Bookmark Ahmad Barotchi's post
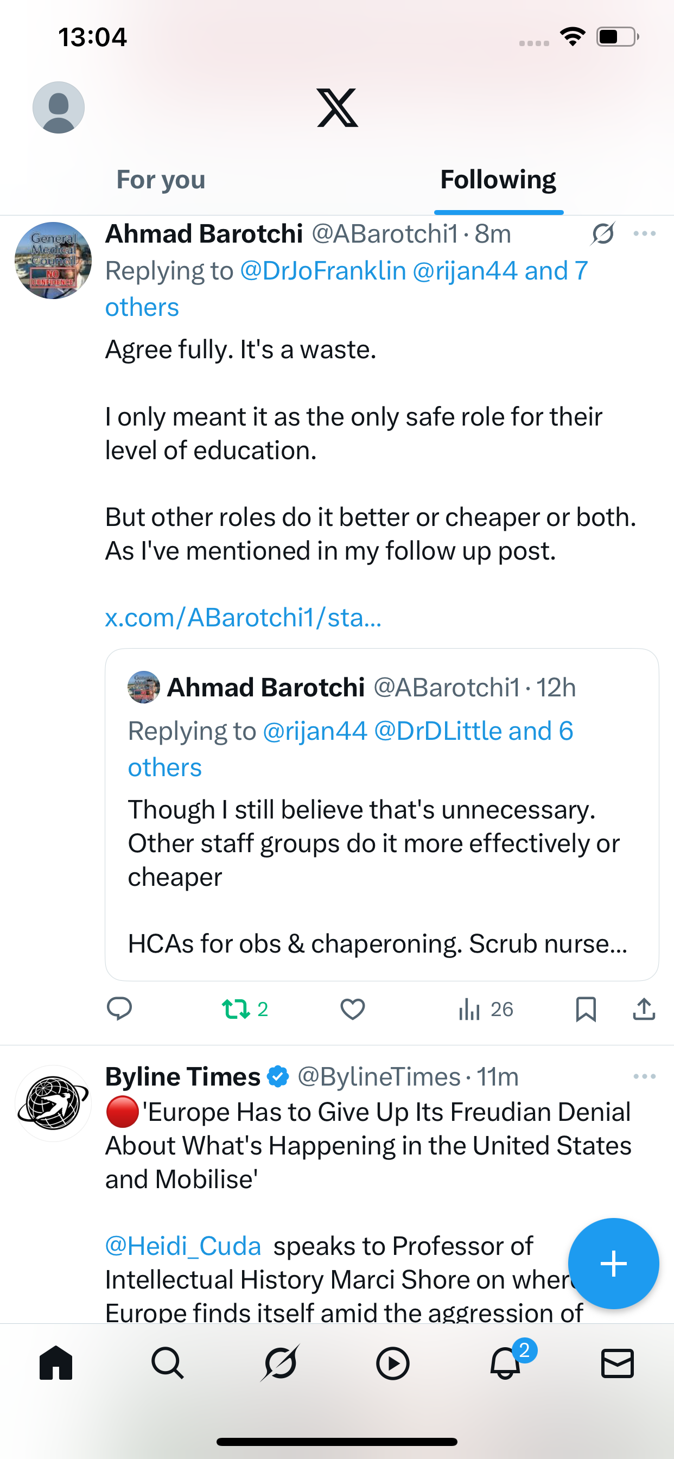The width and height of the screenshot is (674, 1459). [x=586, y=1009]
